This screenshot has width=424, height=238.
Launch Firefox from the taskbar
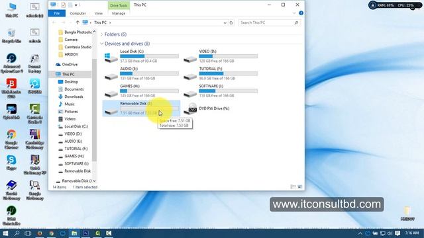(40, 233)
